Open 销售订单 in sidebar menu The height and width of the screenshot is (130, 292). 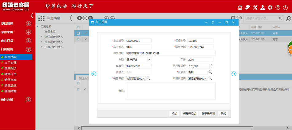10,74
